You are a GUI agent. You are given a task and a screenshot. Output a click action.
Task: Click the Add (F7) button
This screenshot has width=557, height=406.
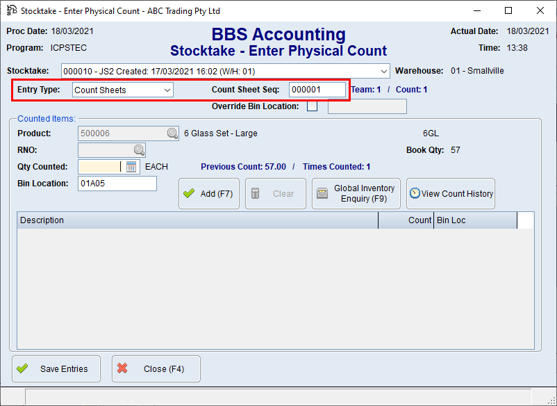208,193
